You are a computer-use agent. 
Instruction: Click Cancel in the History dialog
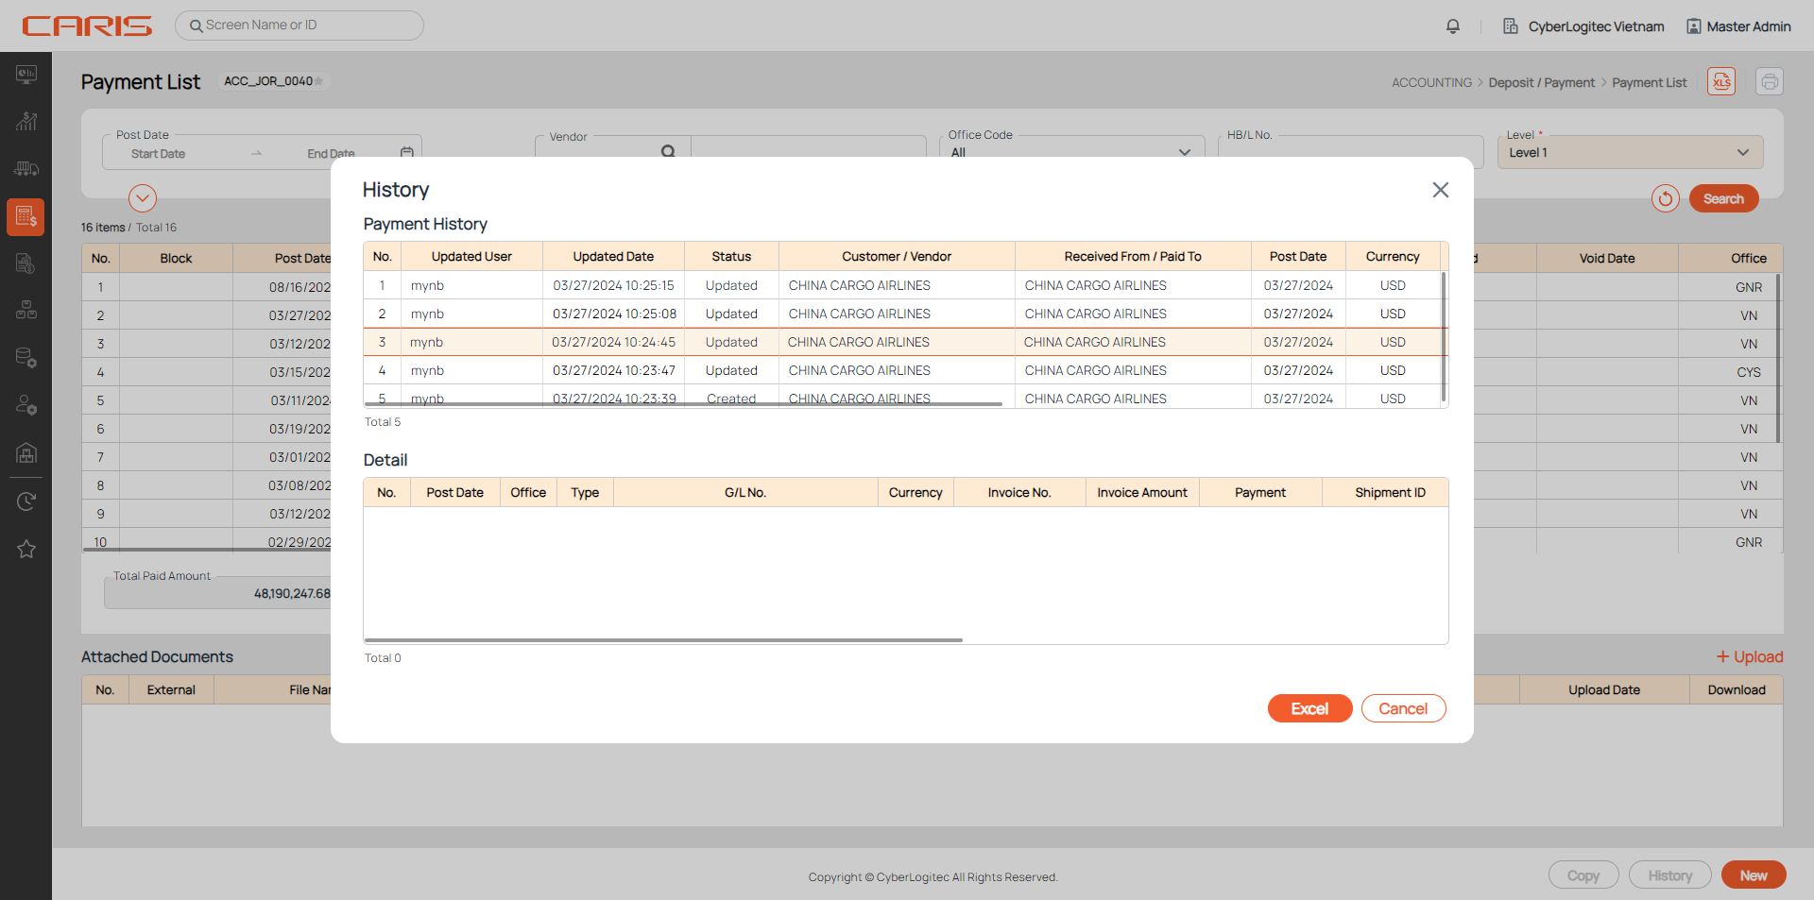[1403, 708]
